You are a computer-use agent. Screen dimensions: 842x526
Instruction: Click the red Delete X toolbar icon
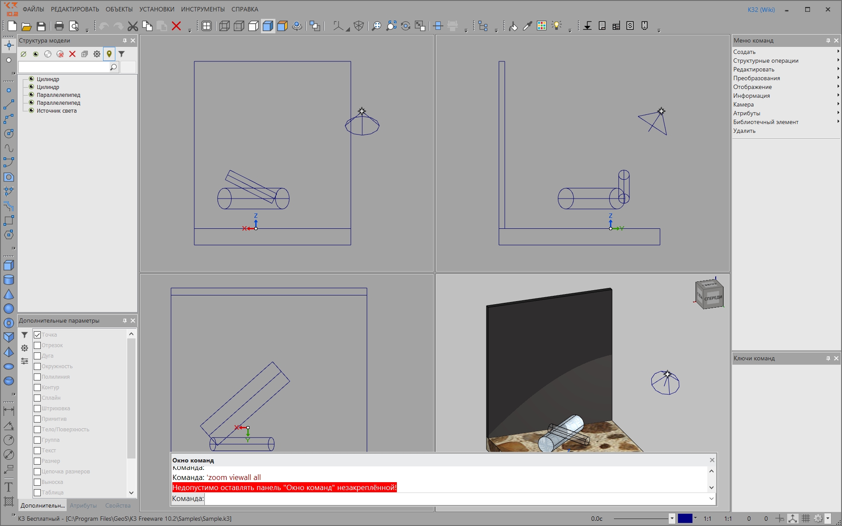pyautogui.click(x=176, y=26)
